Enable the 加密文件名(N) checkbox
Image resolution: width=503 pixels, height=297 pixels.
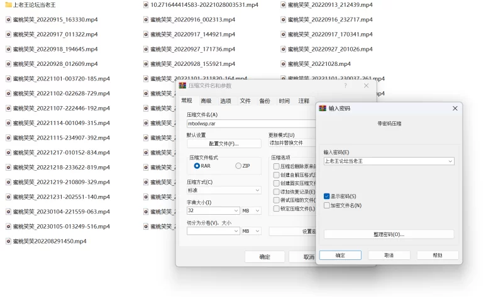[326, 205]
